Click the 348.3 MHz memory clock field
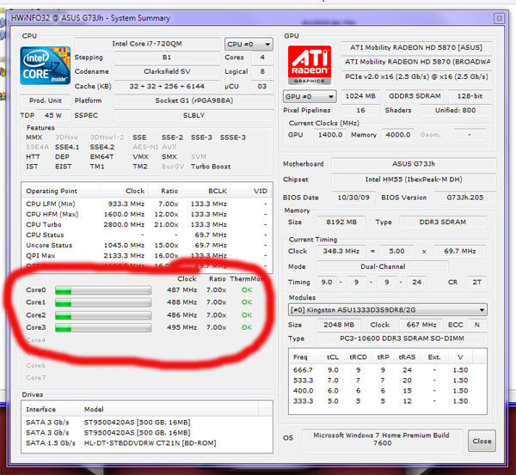The width and height of the screenshot is (516, 475). (341, 251)
